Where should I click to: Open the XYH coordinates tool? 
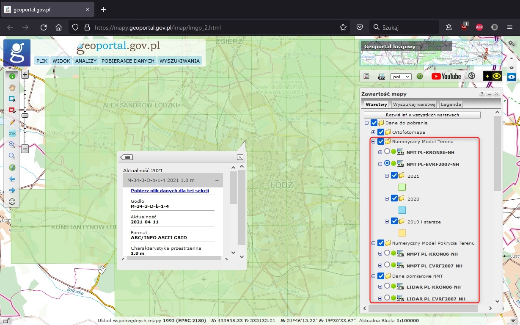pos(12,133)
